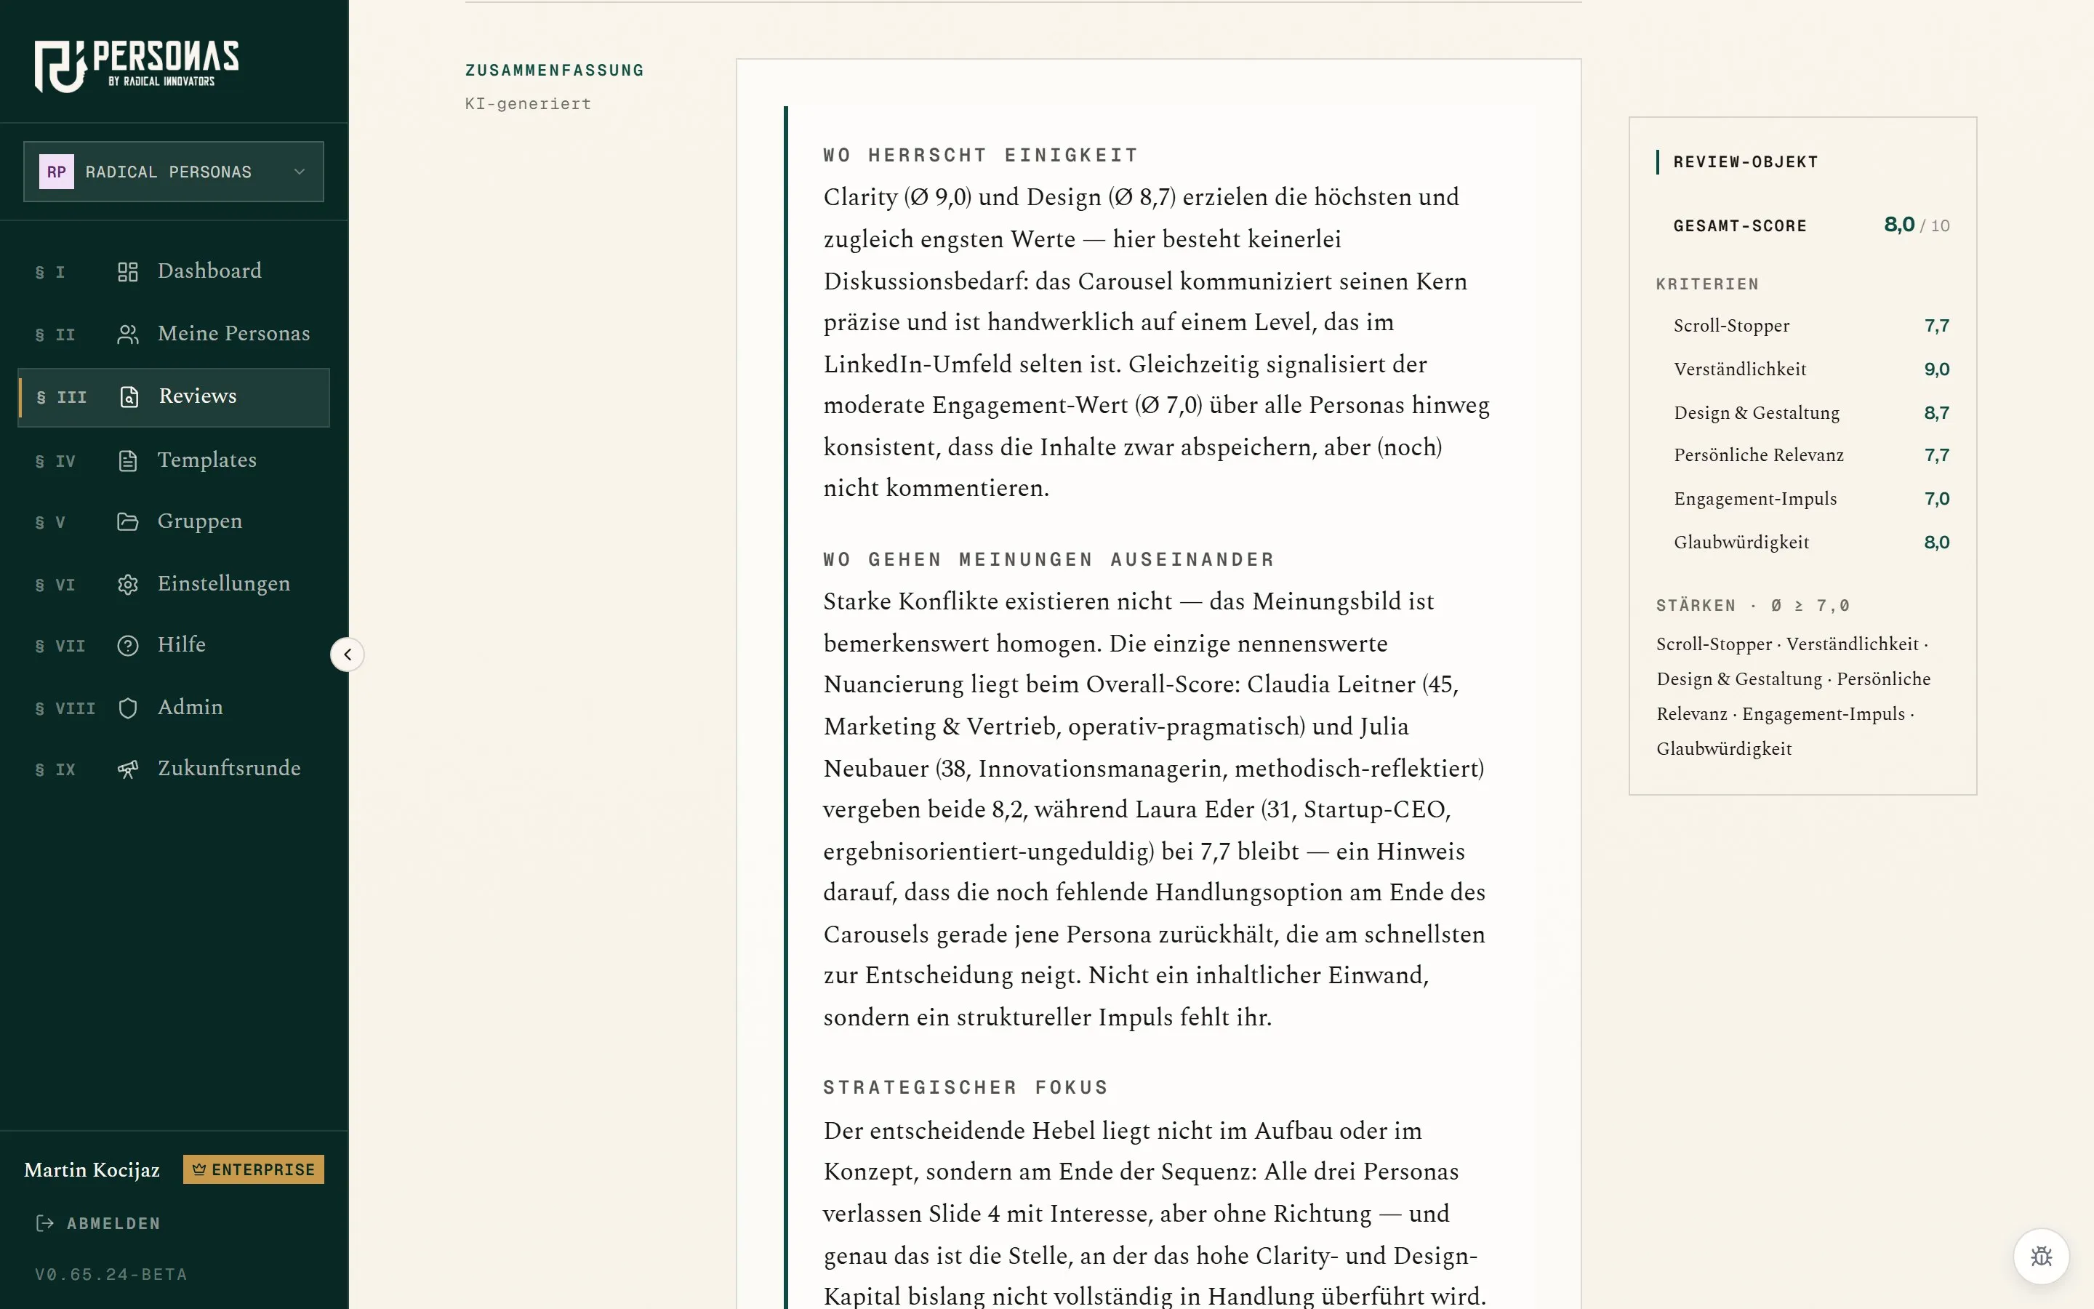The image size is (2094, 1309).
Task: Click the Zukunftsrunde telescope icon
Action: pos(127,769)
